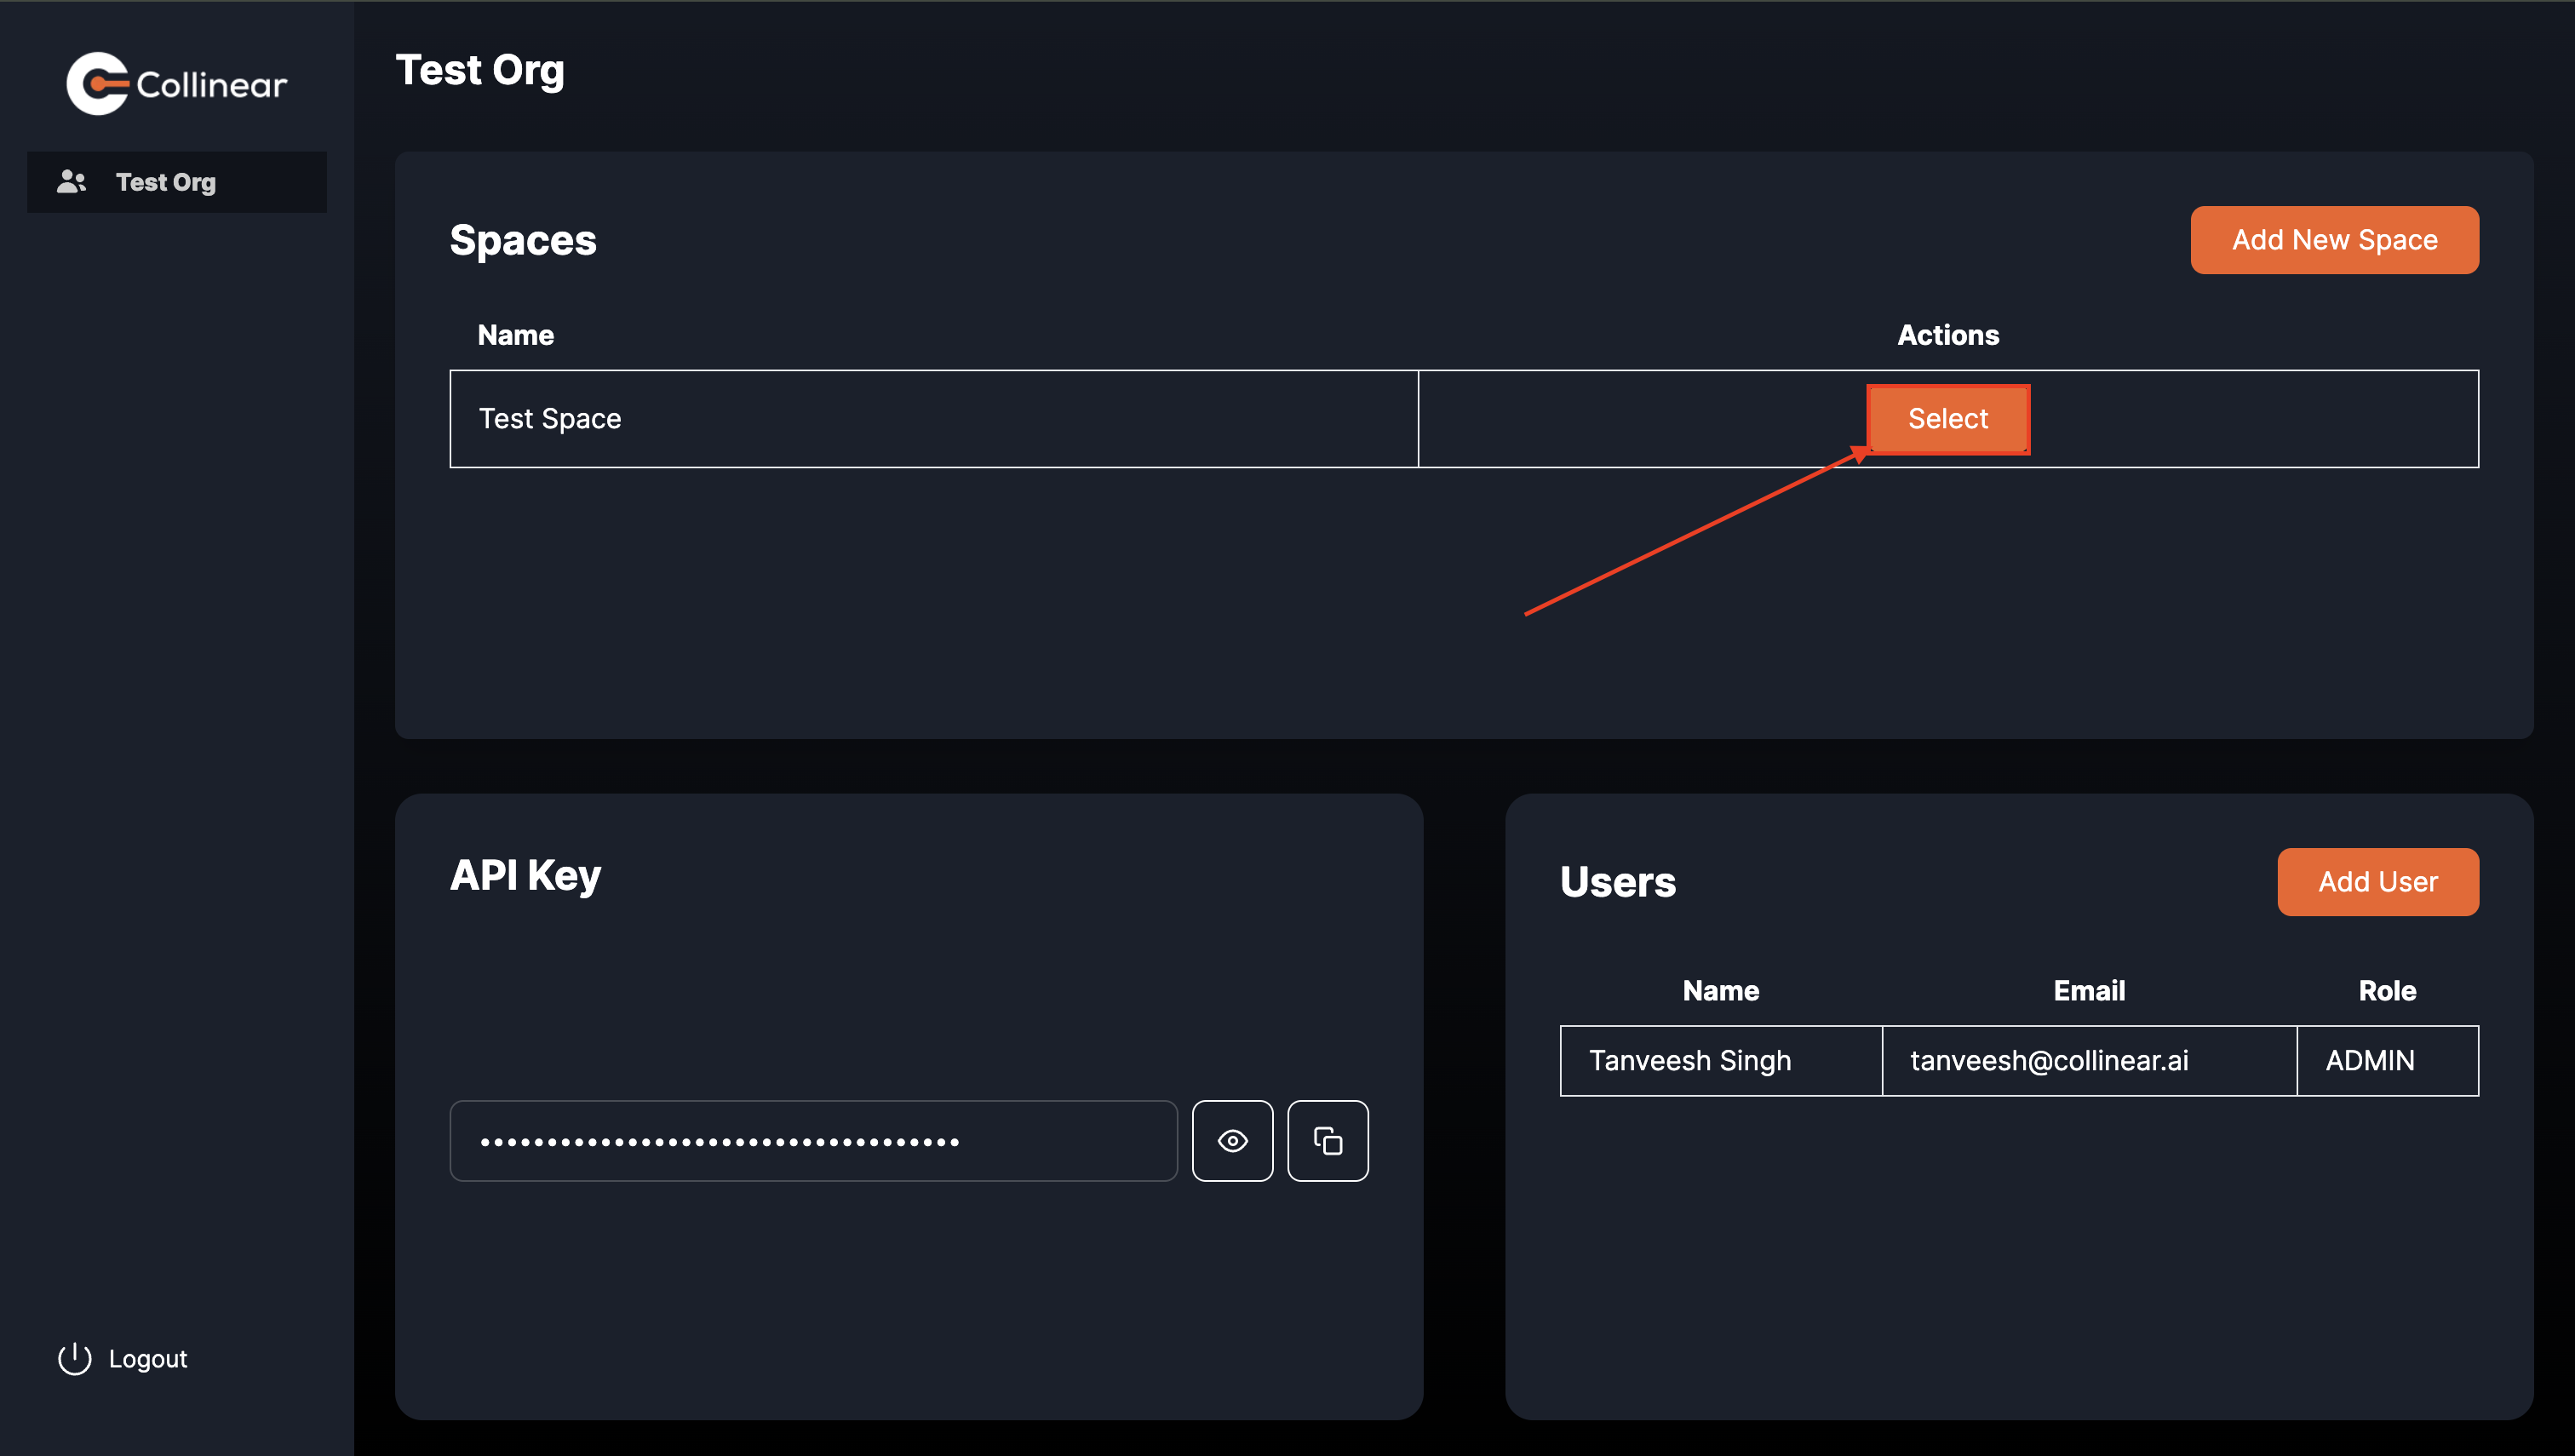Select the Test Space row's Select button
Image resolution: width=2575 pixels, height=1456 pixels.
1947,419
